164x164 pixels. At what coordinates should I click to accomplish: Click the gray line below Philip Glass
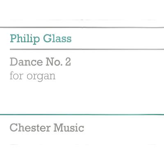[87, 49]
